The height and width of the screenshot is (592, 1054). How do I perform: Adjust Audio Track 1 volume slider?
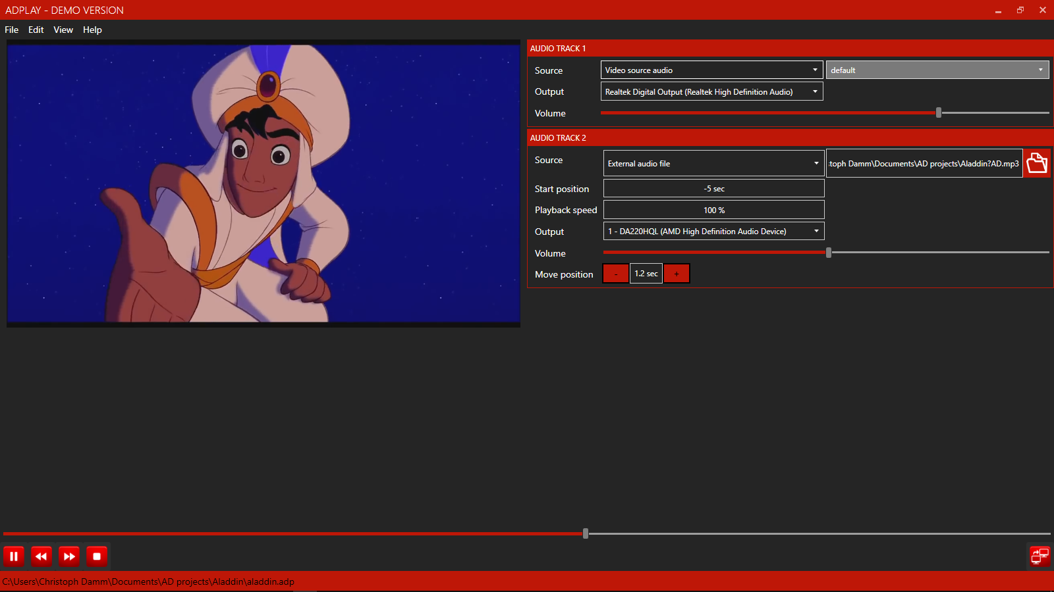coord(939,112)
